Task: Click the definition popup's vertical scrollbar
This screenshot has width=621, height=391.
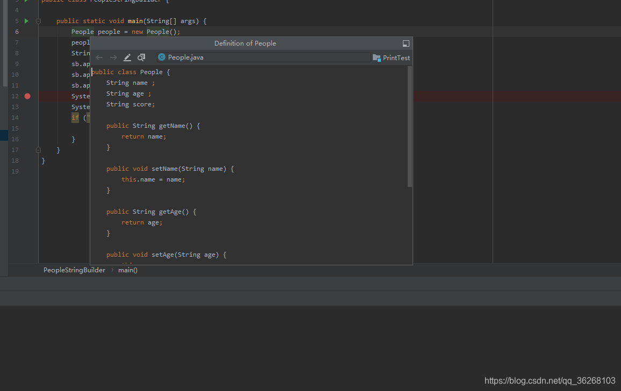Action: (x=409, y=126)
